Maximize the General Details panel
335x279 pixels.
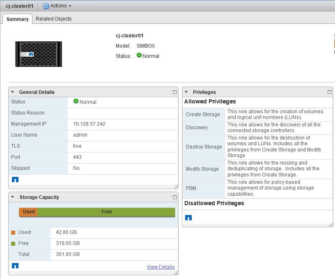[175, 92]
